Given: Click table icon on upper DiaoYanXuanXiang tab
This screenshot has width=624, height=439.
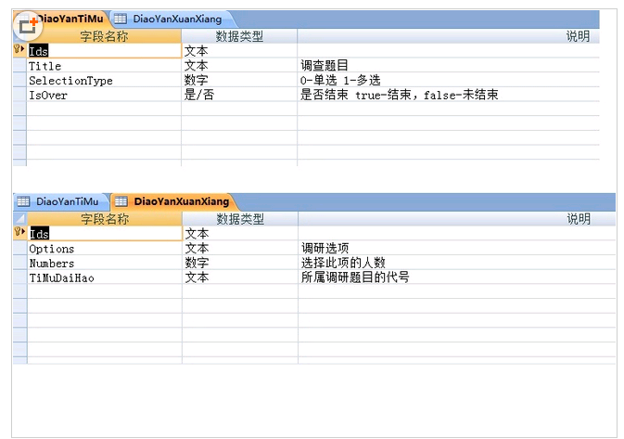Looking at the screenshot, I should click(121, 19).
